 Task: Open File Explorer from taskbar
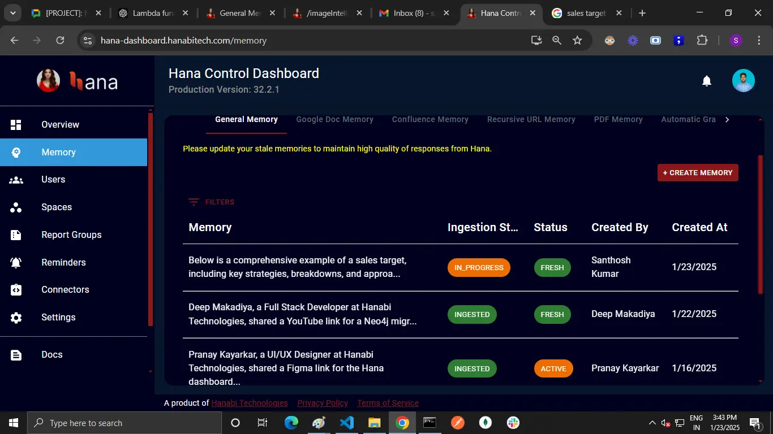(x=375, y=423)
